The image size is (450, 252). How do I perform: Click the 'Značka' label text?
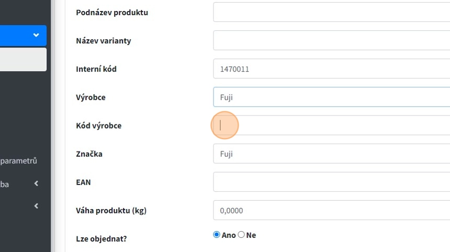pos(89,154)
